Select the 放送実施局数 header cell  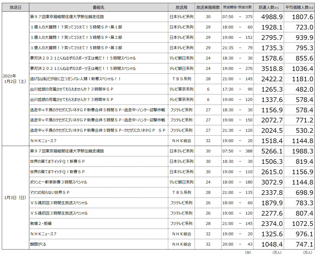(x=208, y=8)
